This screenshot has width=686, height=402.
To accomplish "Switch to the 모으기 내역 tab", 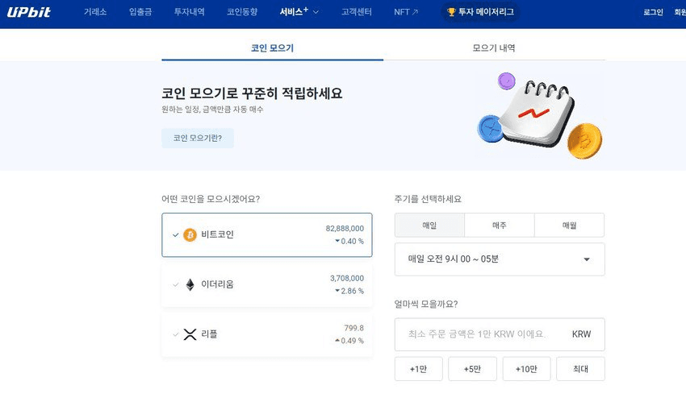I will coord(494,48).
